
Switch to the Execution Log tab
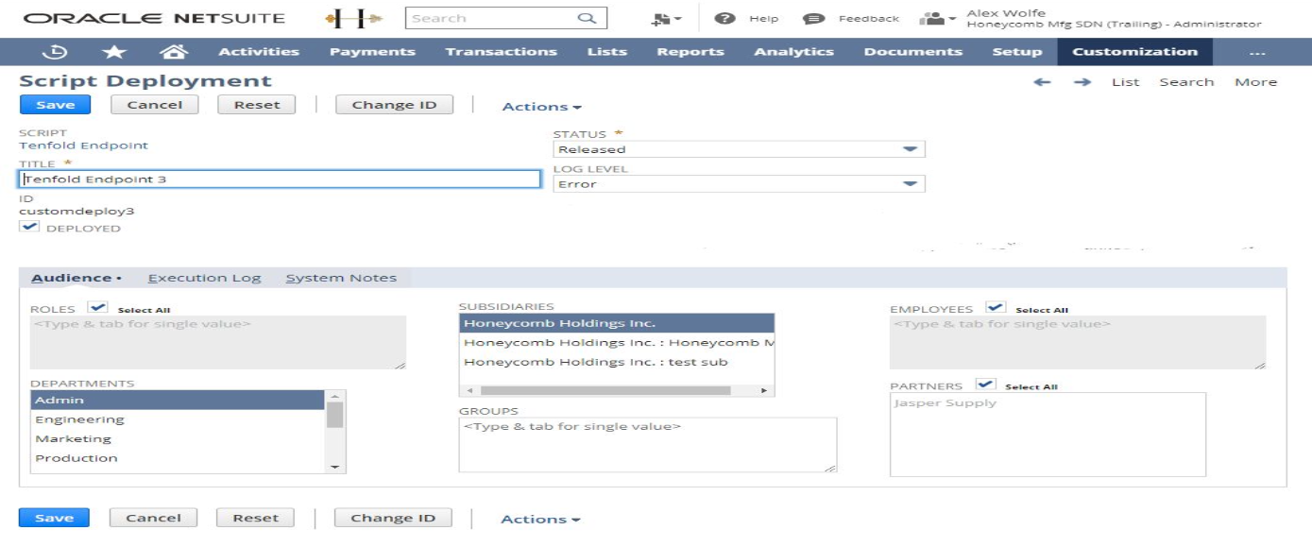204,278
